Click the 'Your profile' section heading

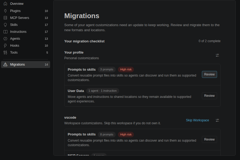pos(74,52)
